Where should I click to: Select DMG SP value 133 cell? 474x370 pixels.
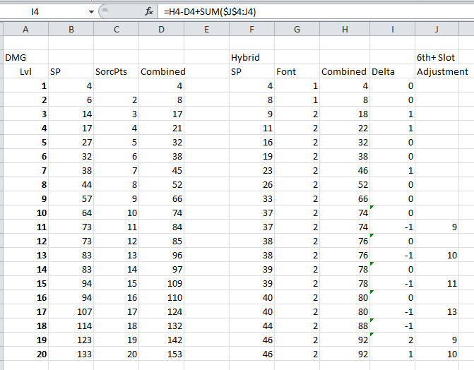coord(71,354)
